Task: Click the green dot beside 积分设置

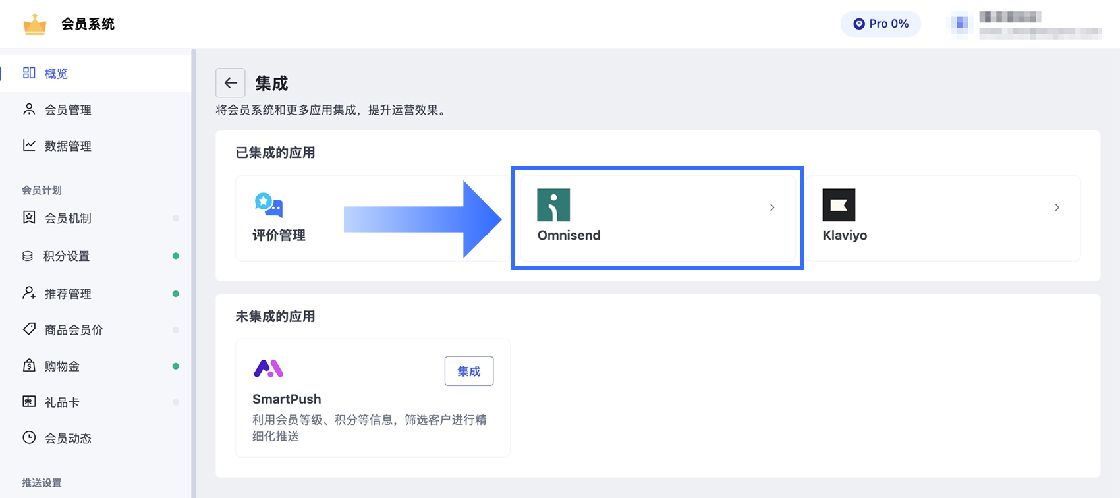Action: click(x=176, y=256)
